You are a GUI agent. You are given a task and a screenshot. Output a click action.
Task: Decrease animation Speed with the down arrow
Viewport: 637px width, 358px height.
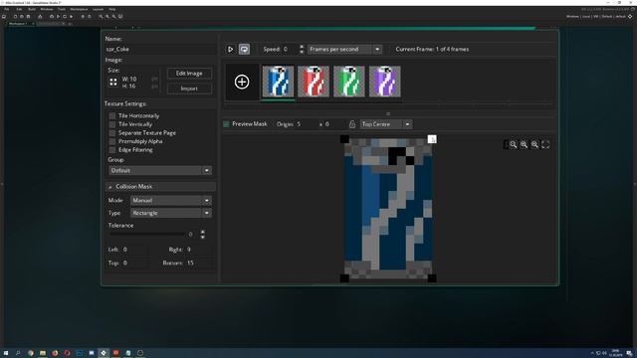pos(302,52)
